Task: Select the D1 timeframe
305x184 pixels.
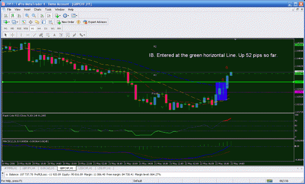Action: tap(46, 28)
